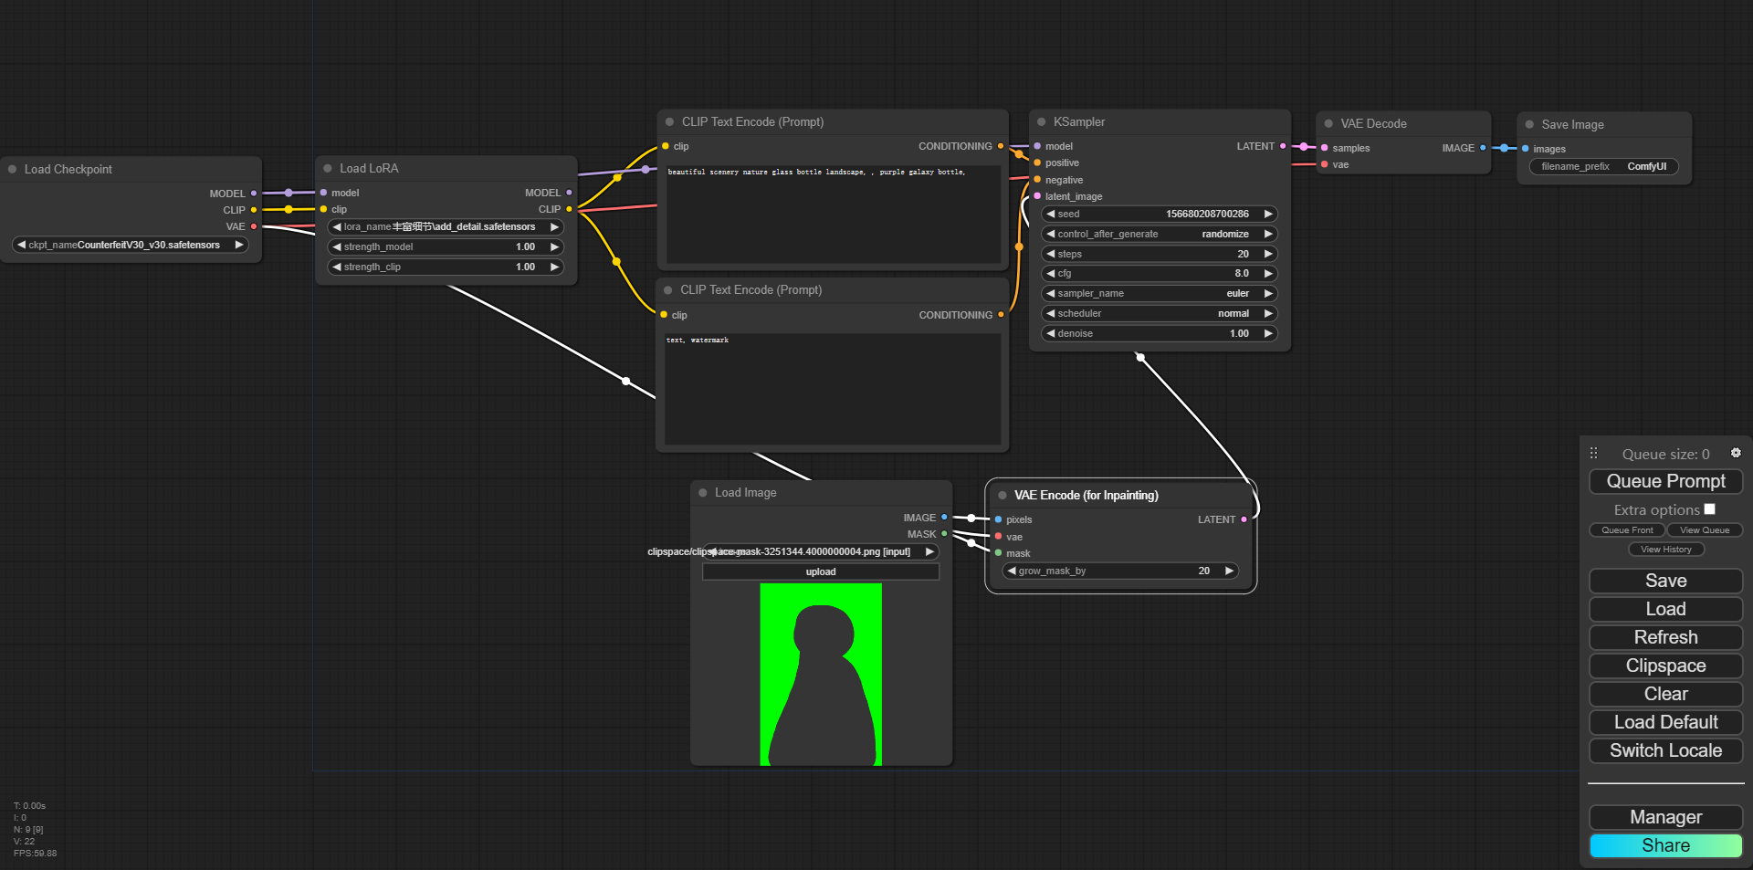Screen dimensions: 1753x870
Task: Click the Queue Prompt button
Action: point(1665,481)
